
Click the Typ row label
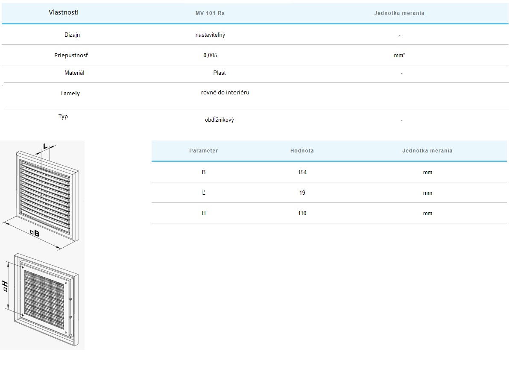pos(63,117)
